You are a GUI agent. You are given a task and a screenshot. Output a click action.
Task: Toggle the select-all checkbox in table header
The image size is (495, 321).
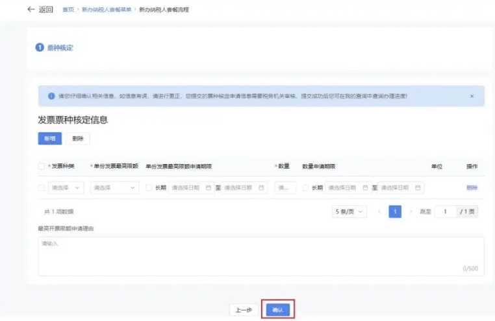42,167
